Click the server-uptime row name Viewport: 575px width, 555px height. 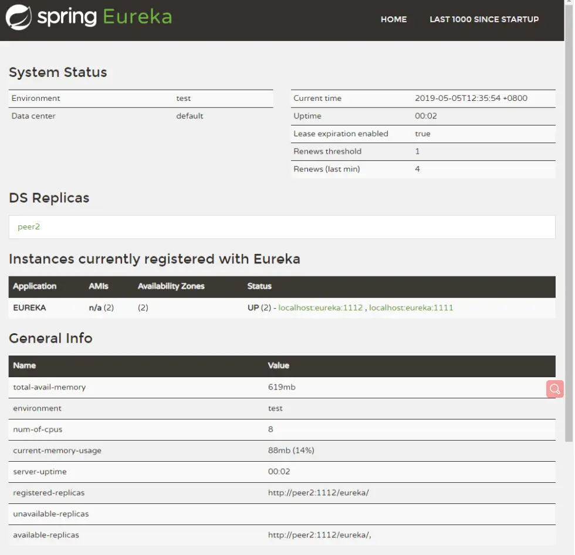pos(40,472)
